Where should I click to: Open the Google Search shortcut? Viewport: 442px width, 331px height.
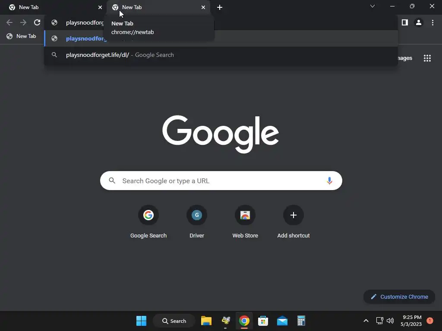click(x=148, y=222)
